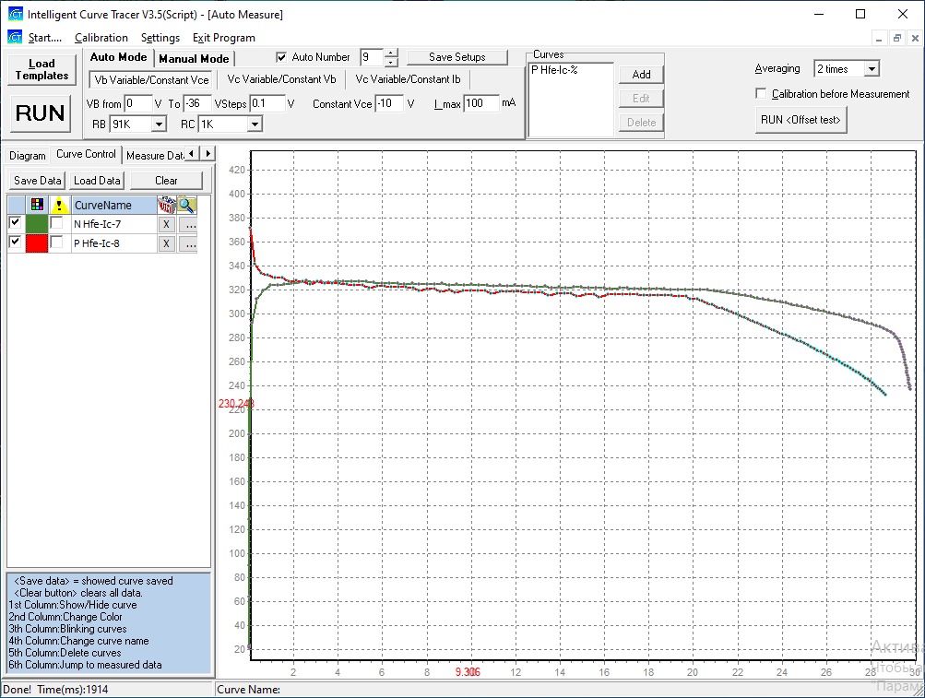
Task: Click the RUN button
Action: (x=40, y=112)
